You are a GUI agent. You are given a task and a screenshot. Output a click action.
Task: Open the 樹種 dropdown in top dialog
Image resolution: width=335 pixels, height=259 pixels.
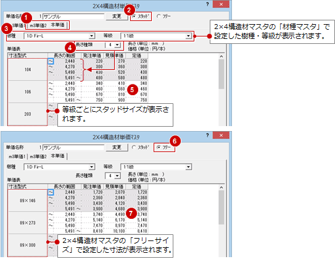tap(92, 36)
